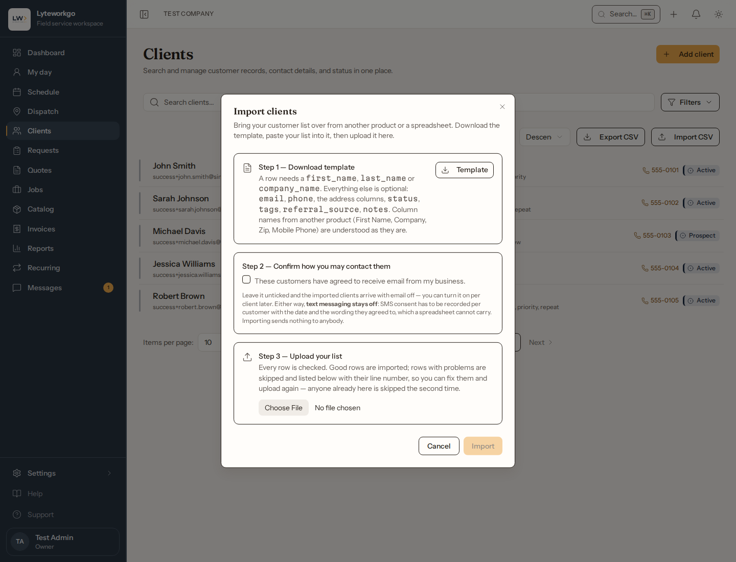Click the Step 1 document icon
This screenshot has height=562, width=736.
pyautogui.click(x=247, y=168)
